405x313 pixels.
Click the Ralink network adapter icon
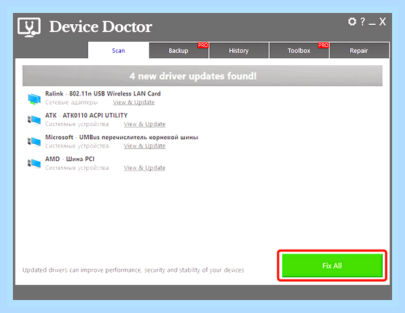pos(35,99)
